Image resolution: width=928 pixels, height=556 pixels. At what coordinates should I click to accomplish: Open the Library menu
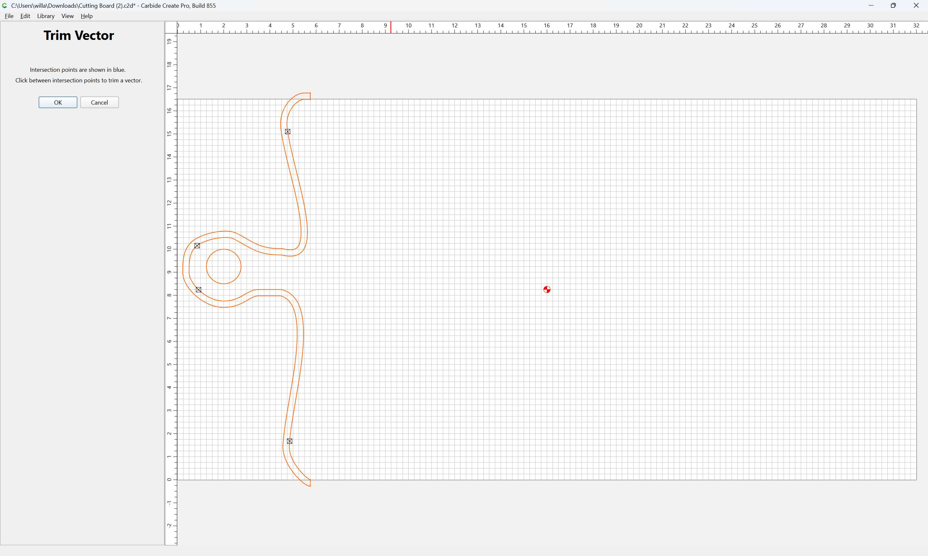tap(46, 16)
